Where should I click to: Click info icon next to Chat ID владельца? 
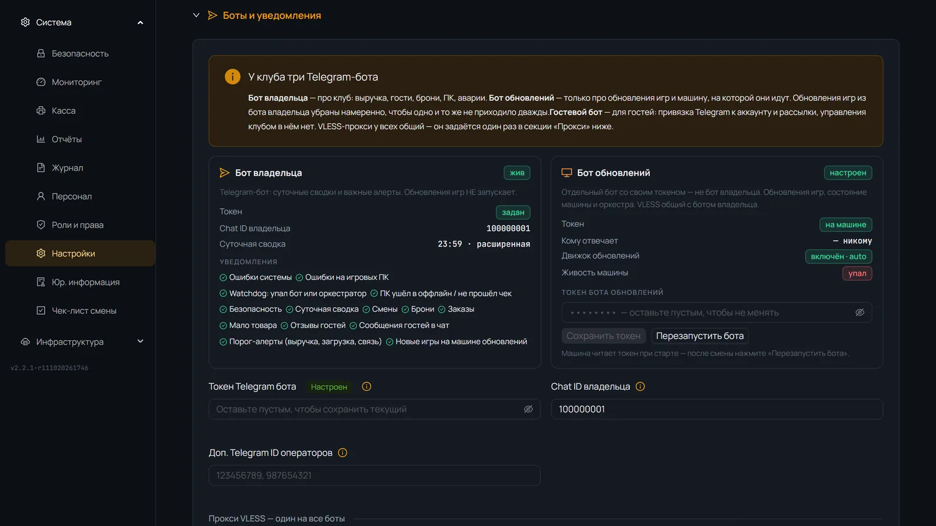click(640, 386)
